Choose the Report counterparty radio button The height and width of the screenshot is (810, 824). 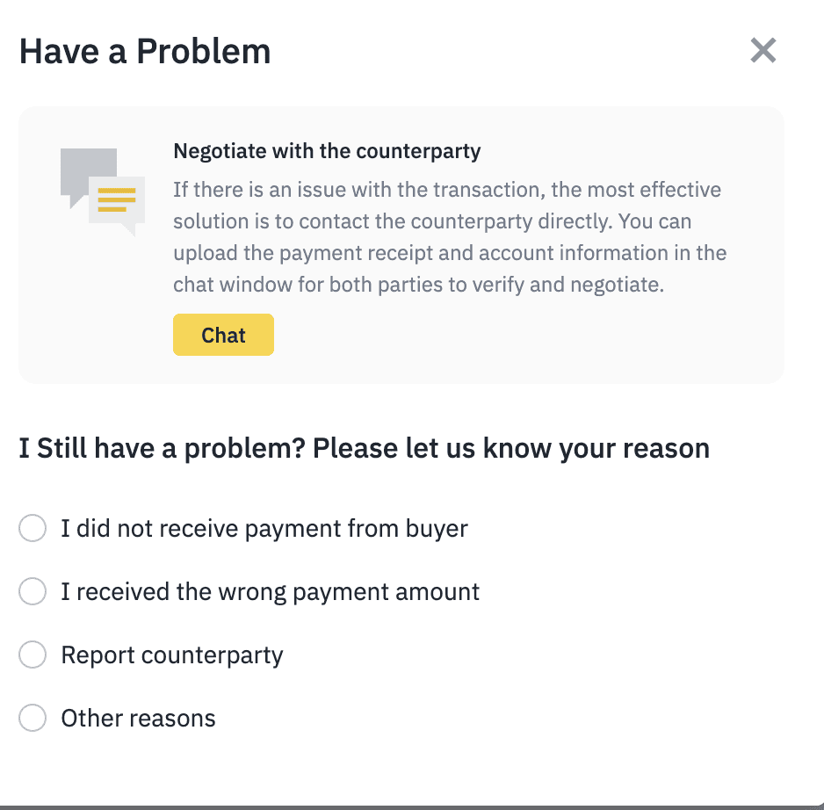click(33, 655)
